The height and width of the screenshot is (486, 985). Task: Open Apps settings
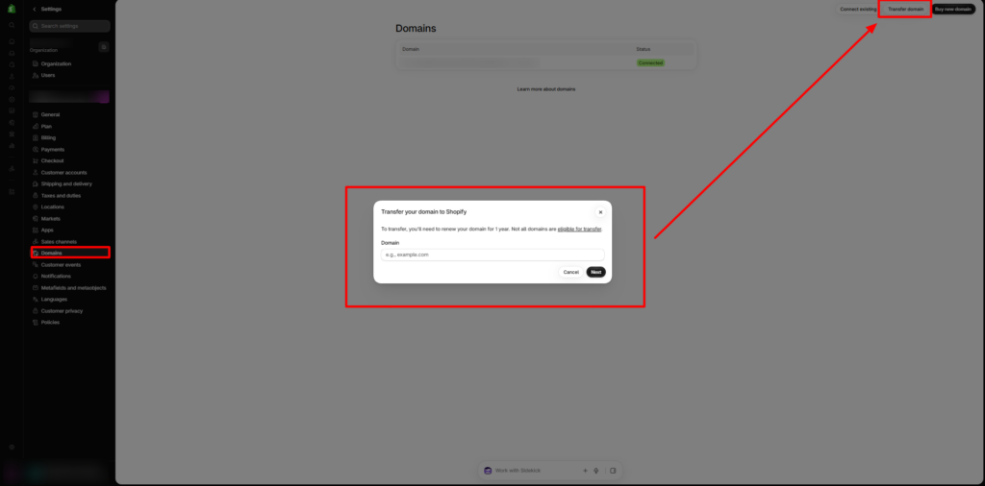47,231
